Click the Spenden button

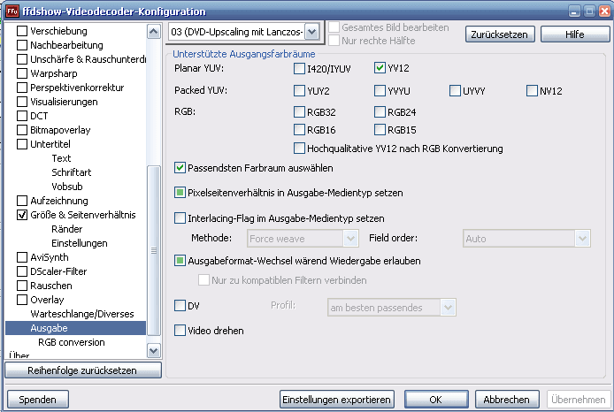(37, 400)
